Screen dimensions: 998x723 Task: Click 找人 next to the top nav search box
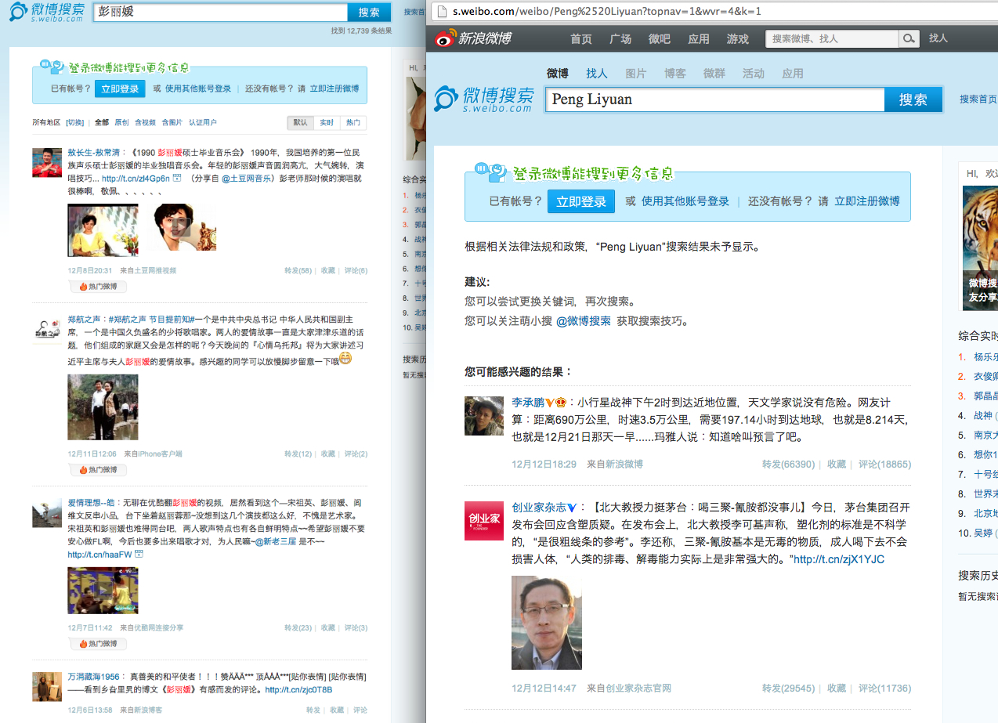(938, 38)
